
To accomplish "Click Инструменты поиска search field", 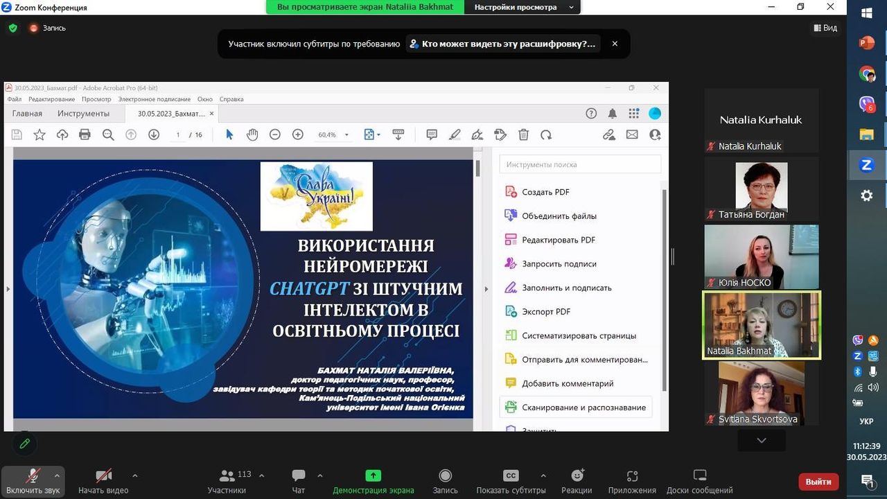I will [580, 164].
